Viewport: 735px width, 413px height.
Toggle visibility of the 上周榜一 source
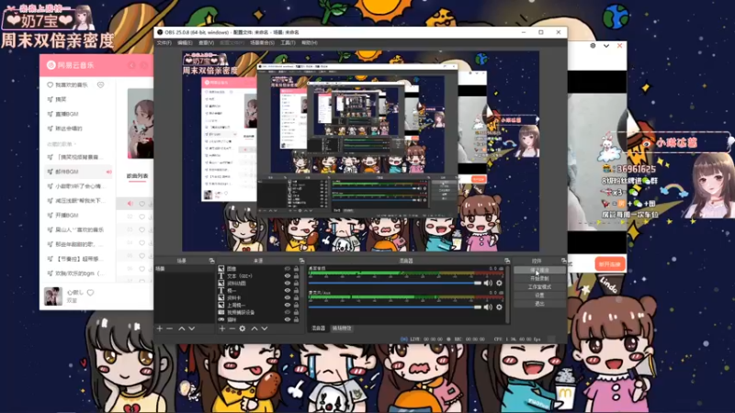click(288, 305)
